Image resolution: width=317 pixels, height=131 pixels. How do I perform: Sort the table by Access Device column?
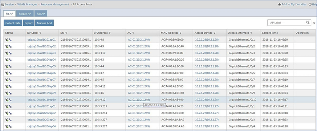coord(214,33)
